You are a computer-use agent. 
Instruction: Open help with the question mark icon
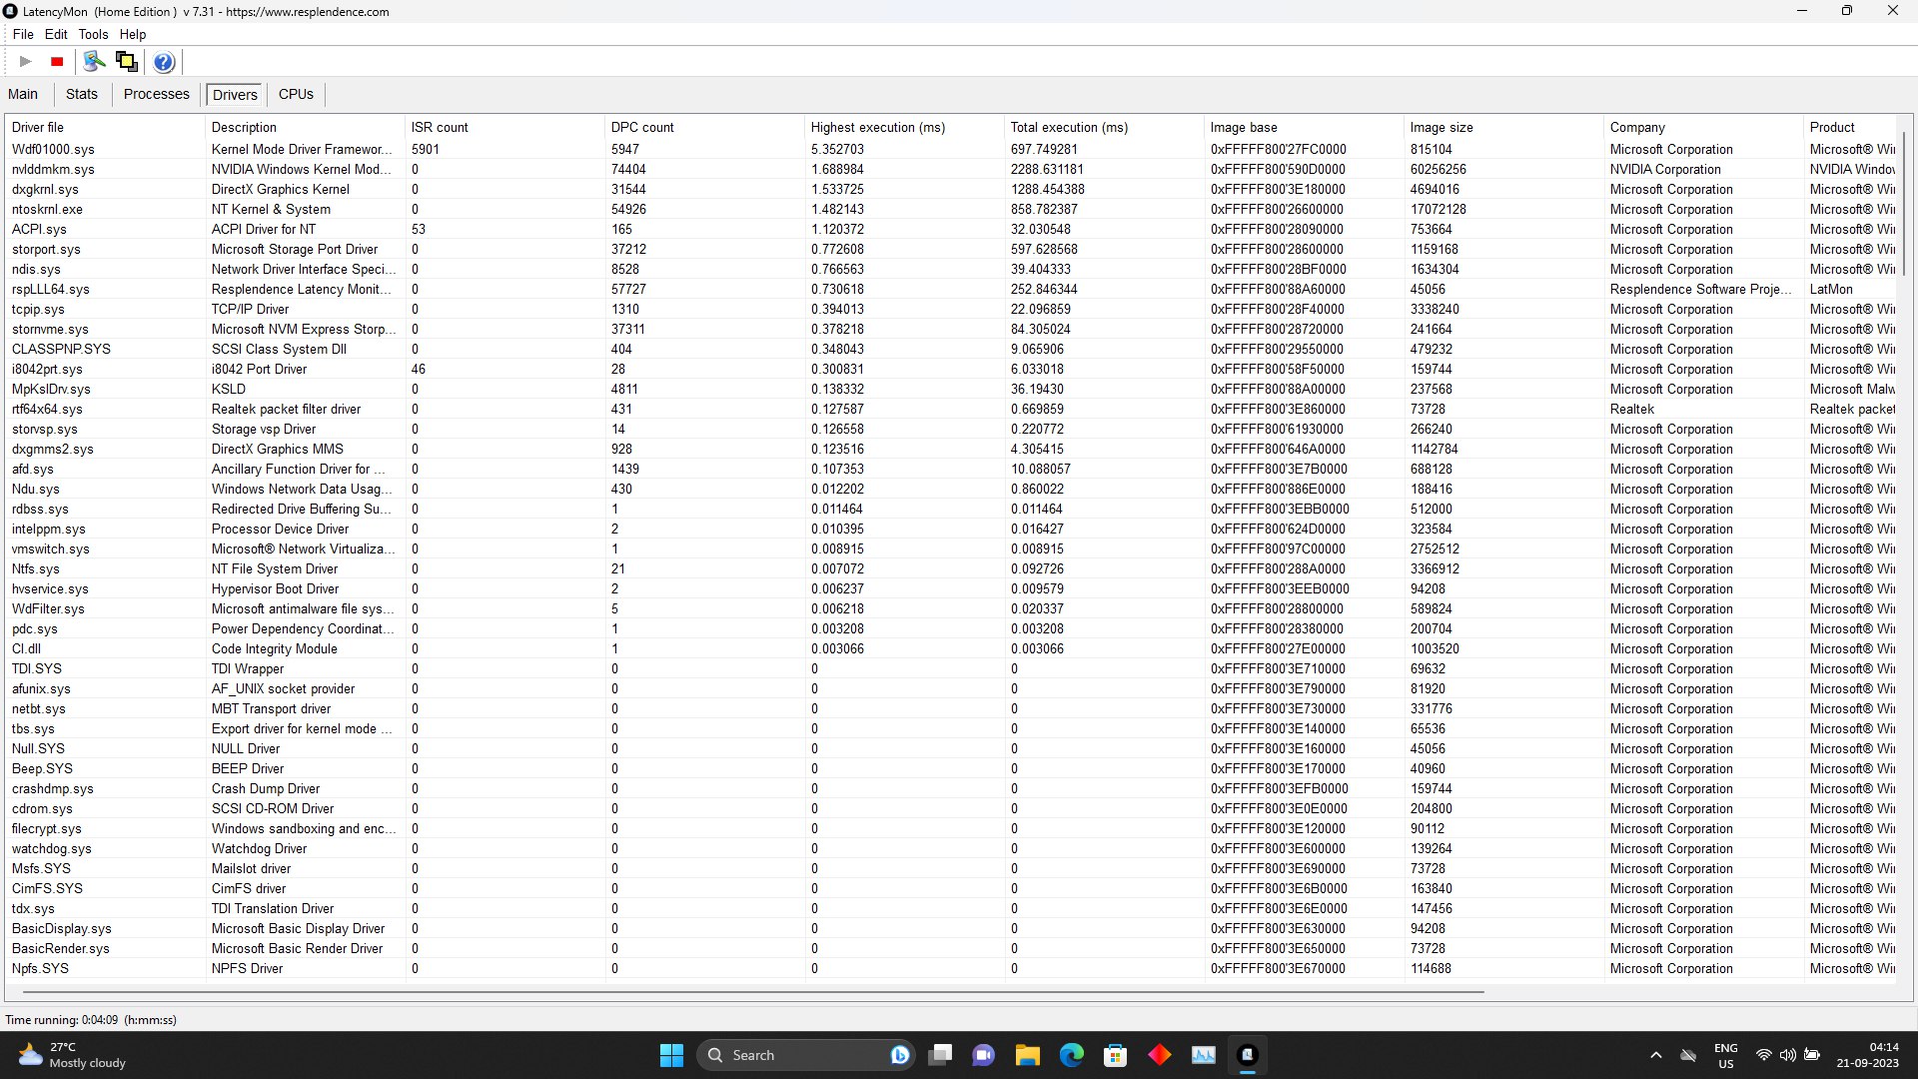pyautogui.click(x=164, y=62)
